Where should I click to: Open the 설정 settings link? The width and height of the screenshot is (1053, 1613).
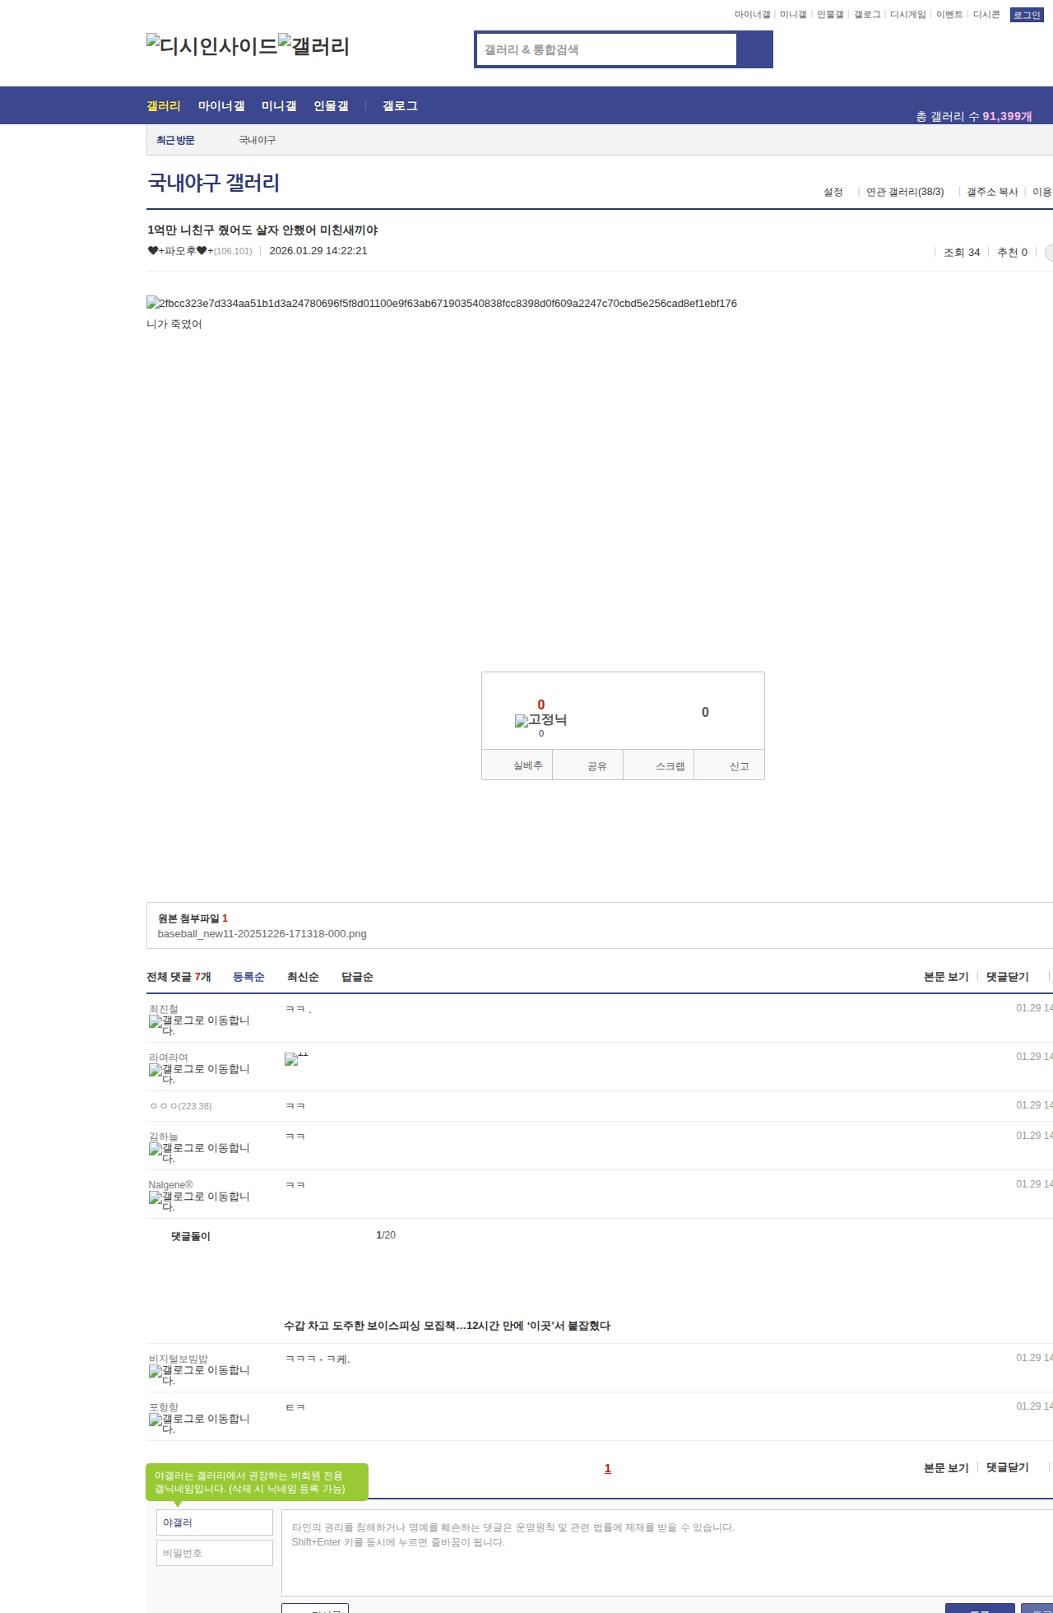(833, 192)
